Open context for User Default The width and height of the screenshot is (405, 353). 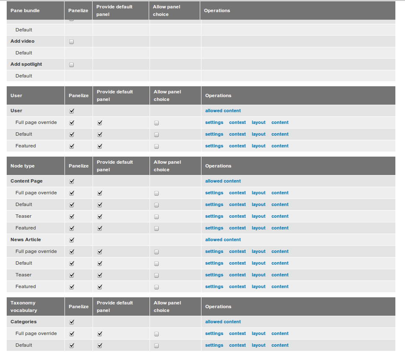pos(237,134)
